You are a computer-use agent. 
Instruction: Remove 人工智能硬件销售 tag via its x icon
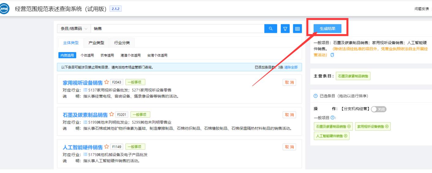(346, 136)
